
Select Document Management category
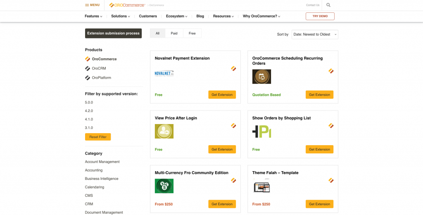[x=104, y=213]
